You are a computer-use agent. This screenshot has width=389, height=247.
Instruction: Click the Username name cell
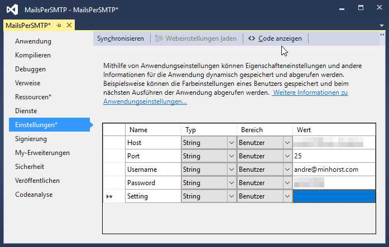click(x=153, y=169)
